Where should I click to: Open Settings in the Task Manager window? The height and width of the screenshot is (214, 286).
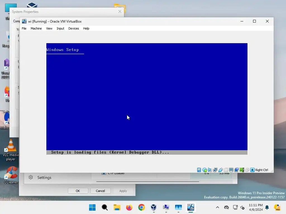(x=44, y=177)
